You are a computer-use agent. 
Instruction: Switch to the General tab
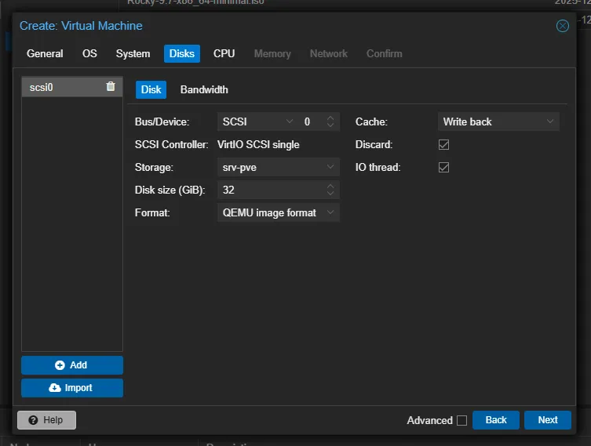45,54
